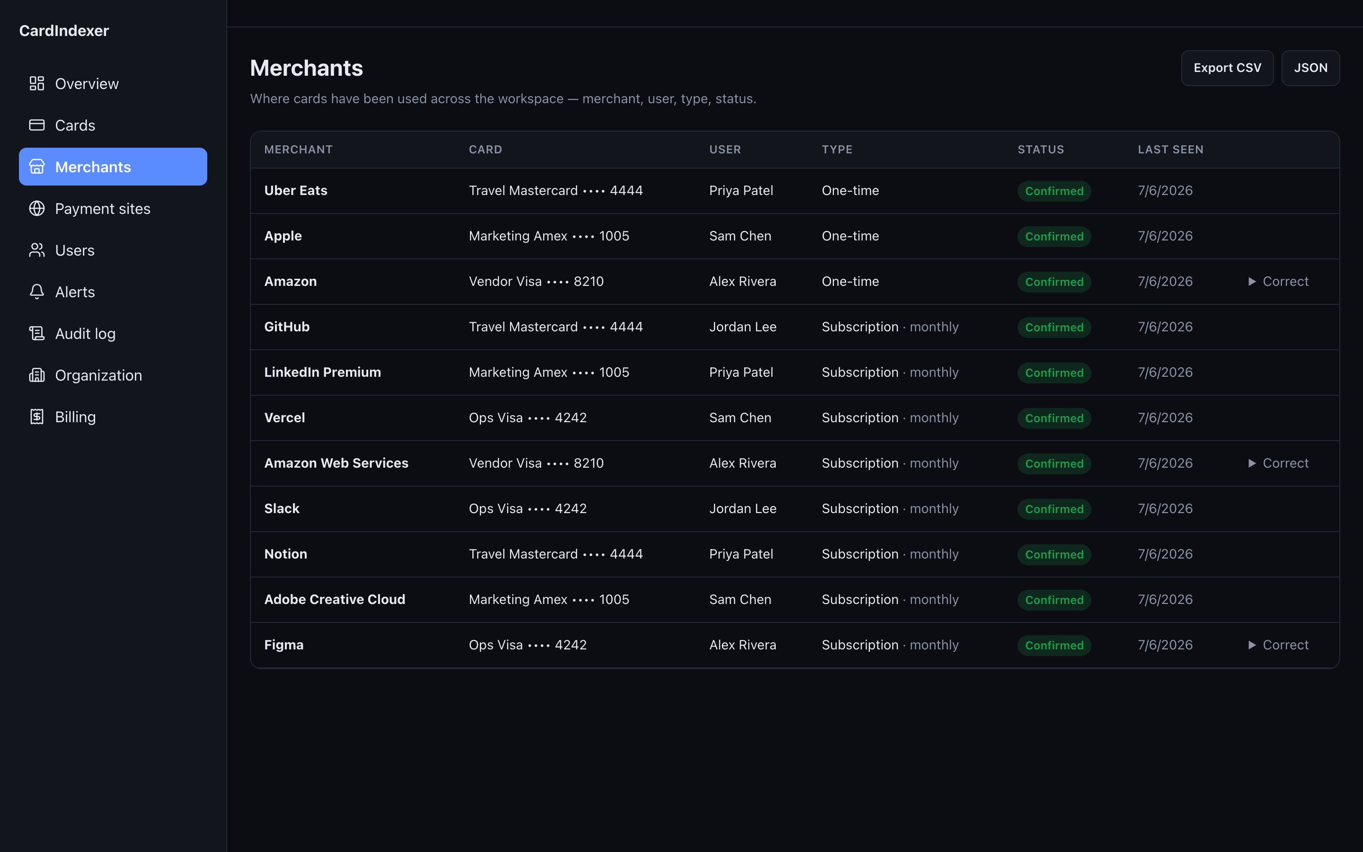Click Adobe Creative Cloud merchant name

(335, 600)
